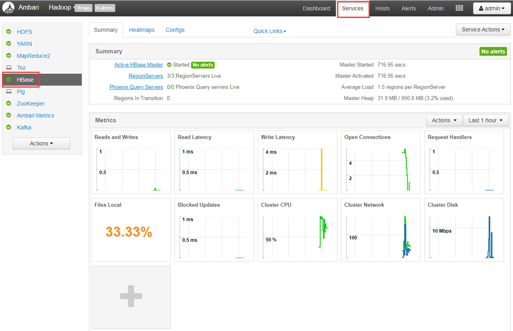Select the ZooKeeper service

(31, 103)
